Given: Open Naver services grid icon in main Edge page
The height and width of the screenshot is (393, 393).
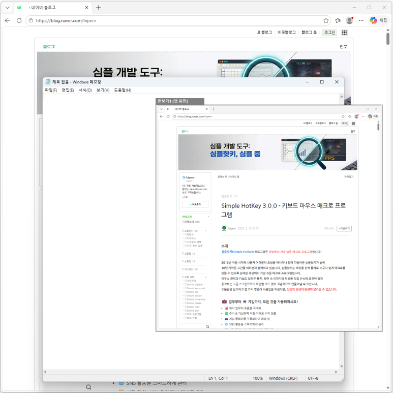Looking at the screenshot, I should tap(344, 33).
